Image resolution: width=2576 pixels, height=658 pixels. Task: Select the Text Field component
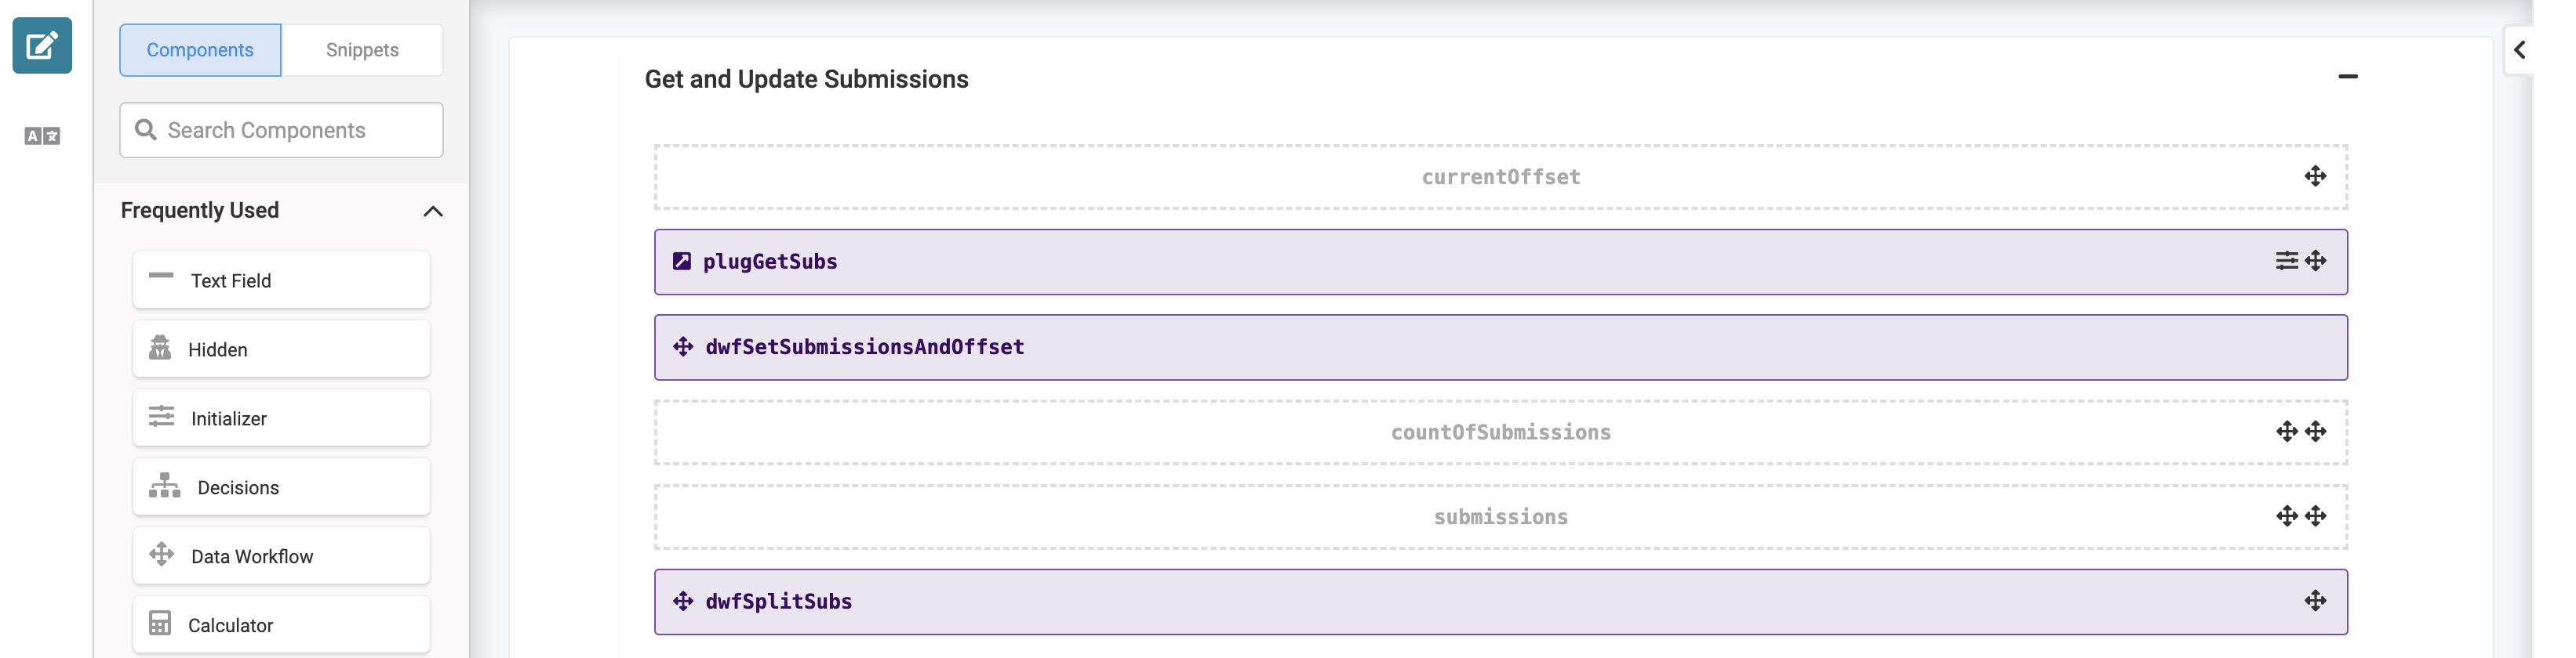point(281,280)
